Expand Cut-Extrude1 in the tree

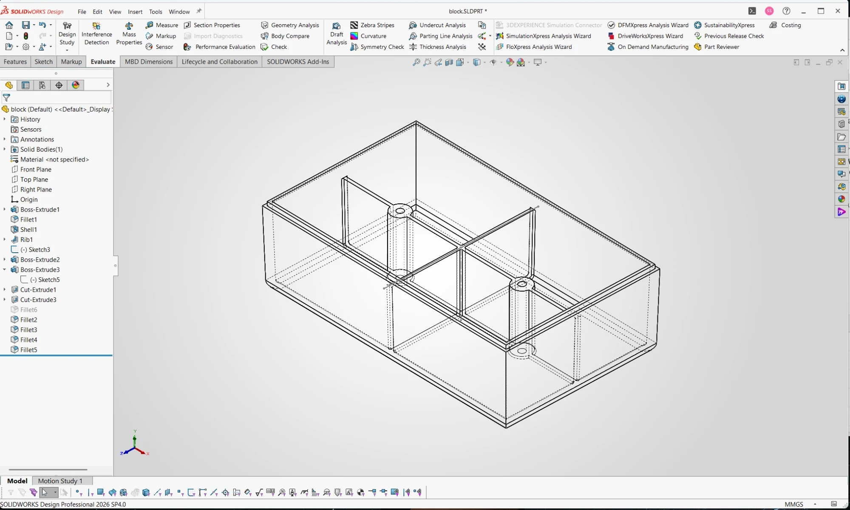point(5,290)
